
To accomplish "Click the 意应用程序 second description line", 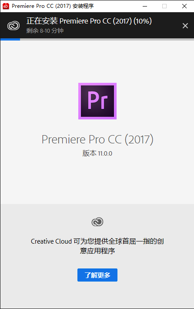I will point(97,251).
